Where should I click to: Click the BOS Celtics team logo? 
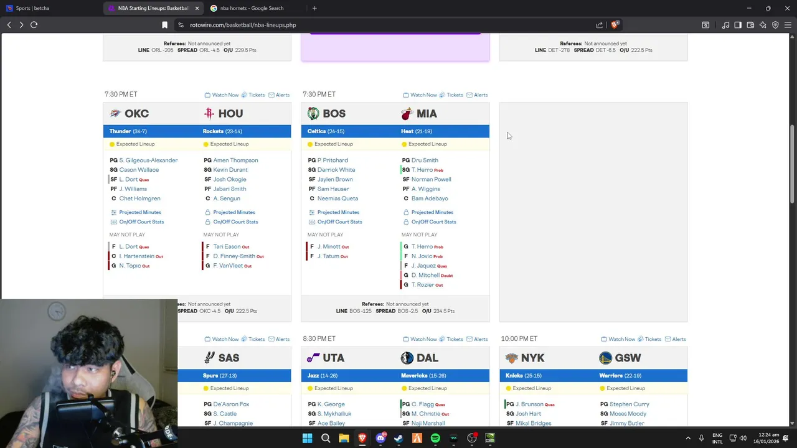tap(313, 113)
